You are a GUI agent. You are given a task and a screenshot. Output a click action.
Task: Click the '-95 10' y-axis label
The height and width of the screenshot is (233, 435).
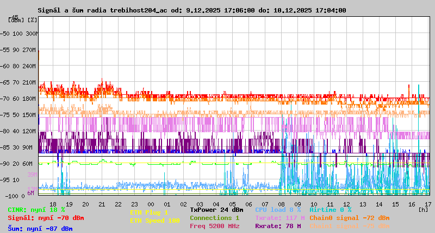[10, 180]
